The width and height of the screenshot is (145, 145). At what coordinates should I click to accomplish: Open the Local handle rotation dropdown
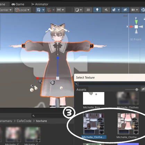(22, 10)
